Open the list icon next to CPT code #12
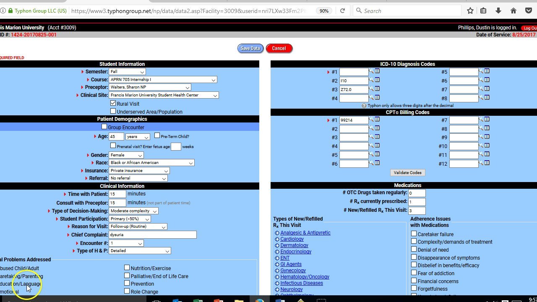 click(x=487, y=163)
